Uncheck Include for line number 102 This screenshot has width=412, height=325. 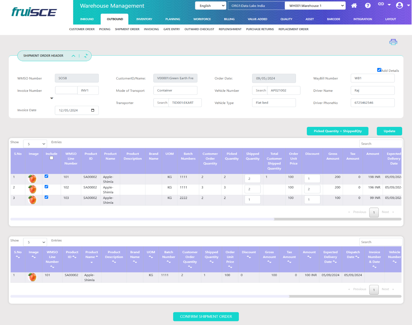click(x=46, y=187)
